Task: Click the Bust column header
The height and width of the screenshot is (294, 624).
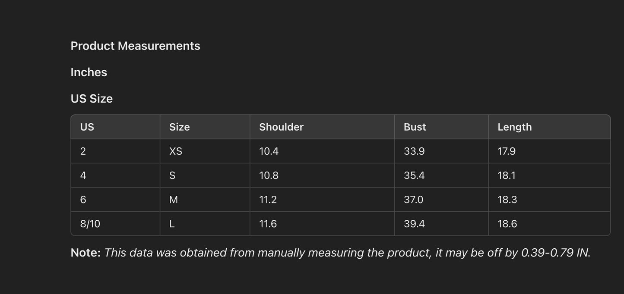Action: pos(415,127)
